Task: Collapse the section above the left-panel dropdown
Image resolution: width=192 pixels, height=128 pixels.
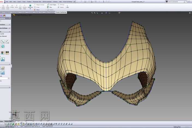Action: (x=10, y=64)
